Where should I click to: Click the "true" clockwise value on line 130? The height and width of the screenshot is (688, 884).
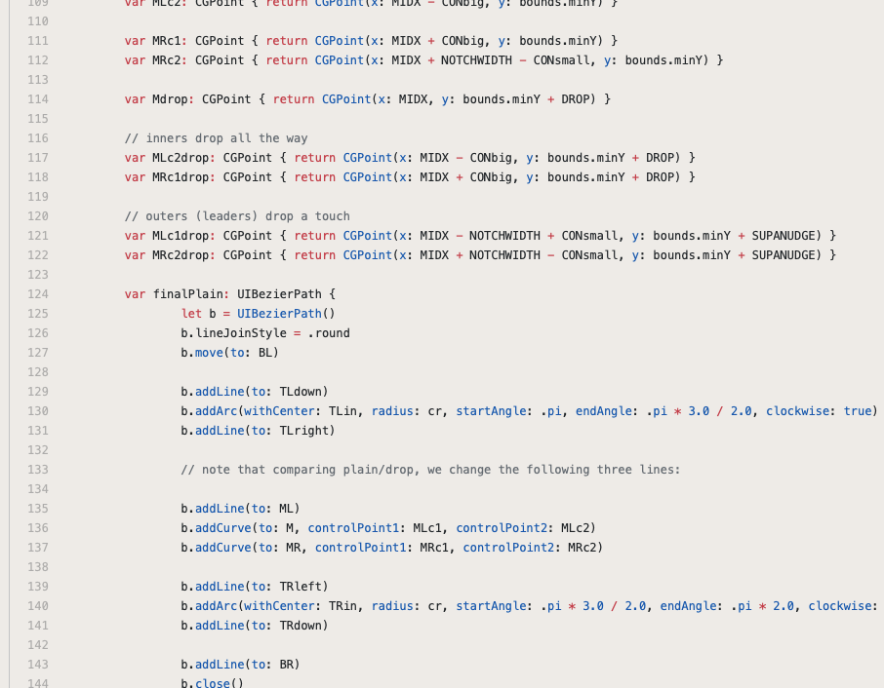coord(858,411)
